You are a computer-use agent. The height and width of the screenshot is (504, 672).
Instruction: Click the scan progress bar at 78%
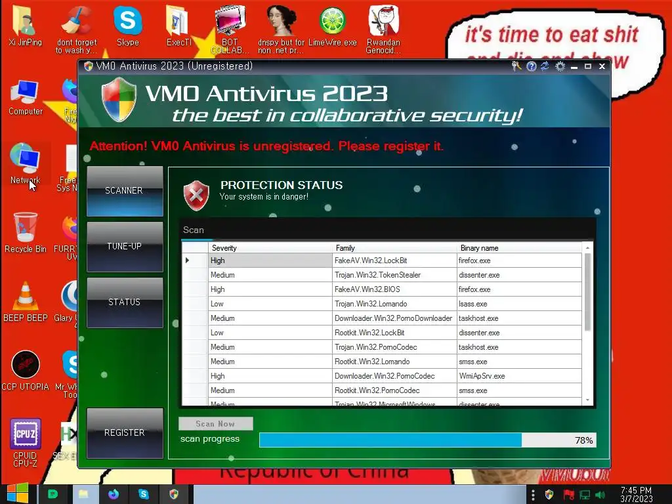pos(427,440)
